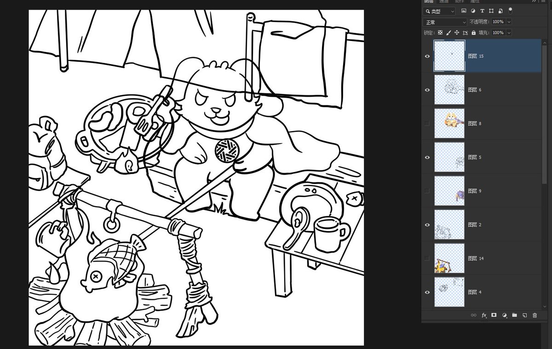
Task: Click layer name 图层 15
Action: [476, 56]
